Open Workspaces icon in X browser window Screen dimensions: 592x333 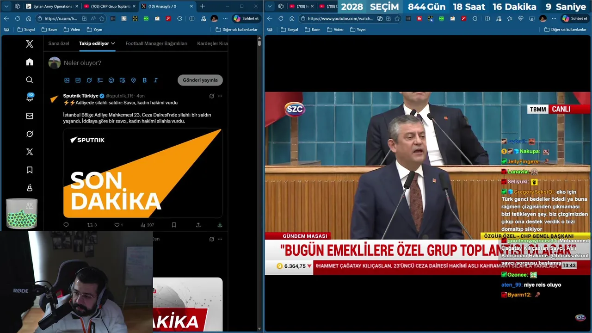(18, 6)
